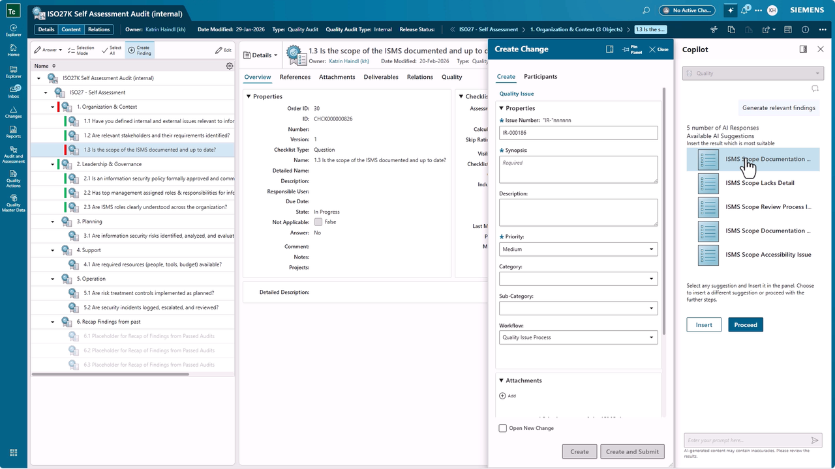Screen dimensions: 835x469
Task: Go to Changes in the sidebar
Action: tap(13, 112)
